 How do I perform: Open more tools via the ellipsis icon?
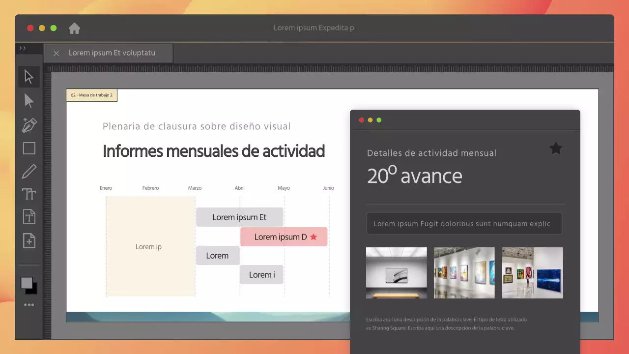29,304
